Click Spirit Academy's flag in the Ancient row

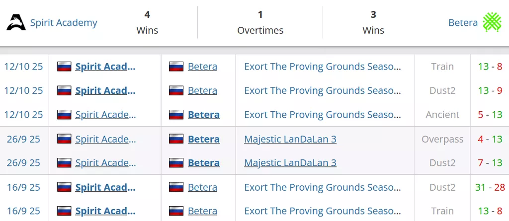(64, 115)
